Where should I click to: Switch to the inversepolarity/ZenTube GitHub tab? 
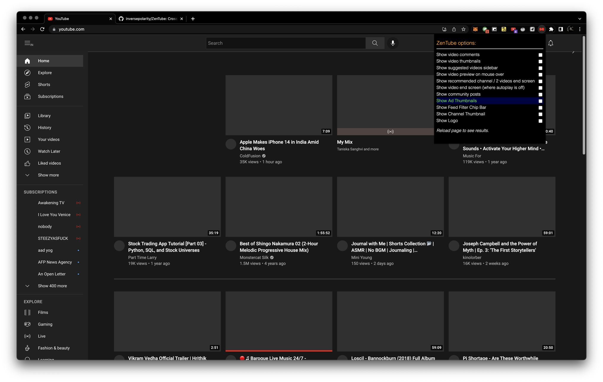(x=151, y=19)
